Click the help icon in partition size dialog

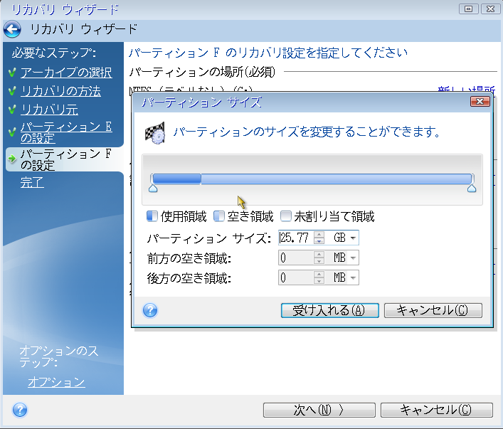click(150, 310)
